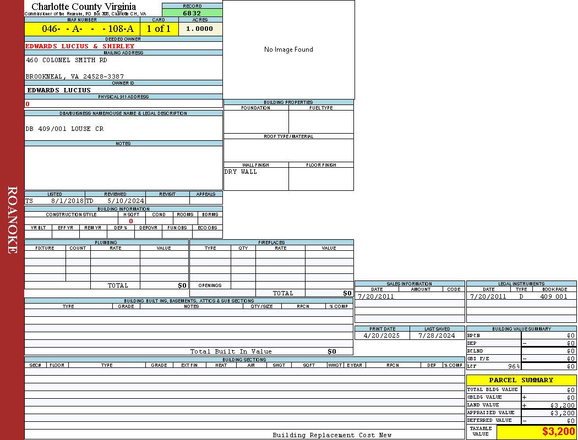Image resolution: width=578 pixels, height=440 pixels.
Task: Click the green record number 6832 field
Action: (192, 13)
